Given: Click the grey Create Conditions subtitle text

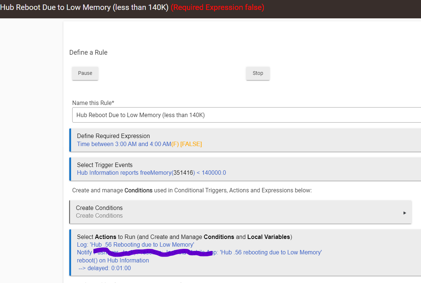Looking at the screenshot, I should point(99,216).
